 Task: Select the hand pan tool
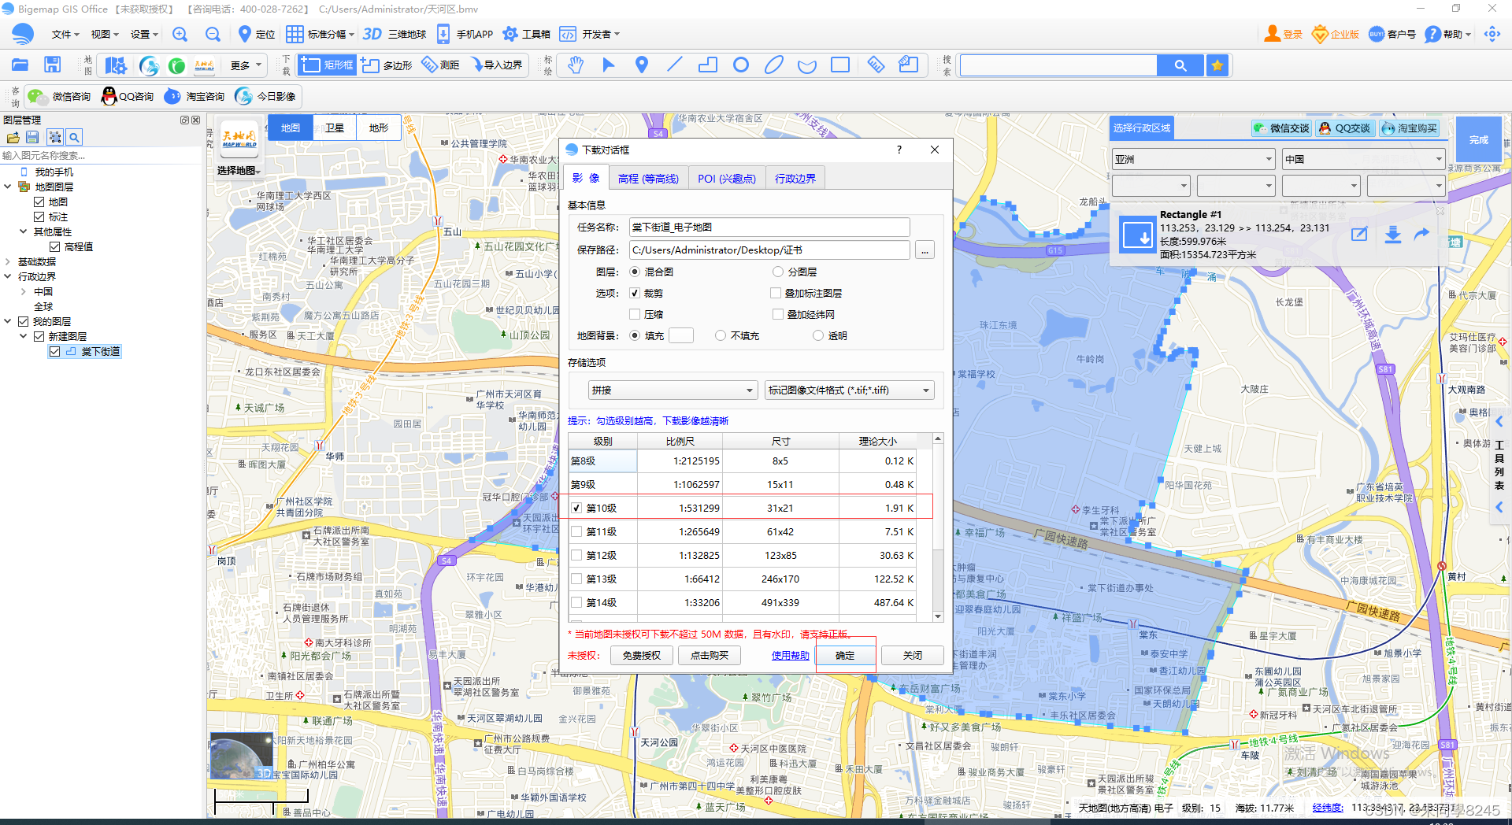pos(576,65)
